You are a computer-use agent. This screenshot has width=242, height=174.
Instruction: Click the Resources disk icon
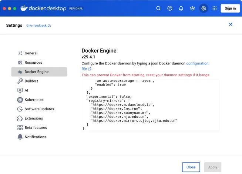20,62
